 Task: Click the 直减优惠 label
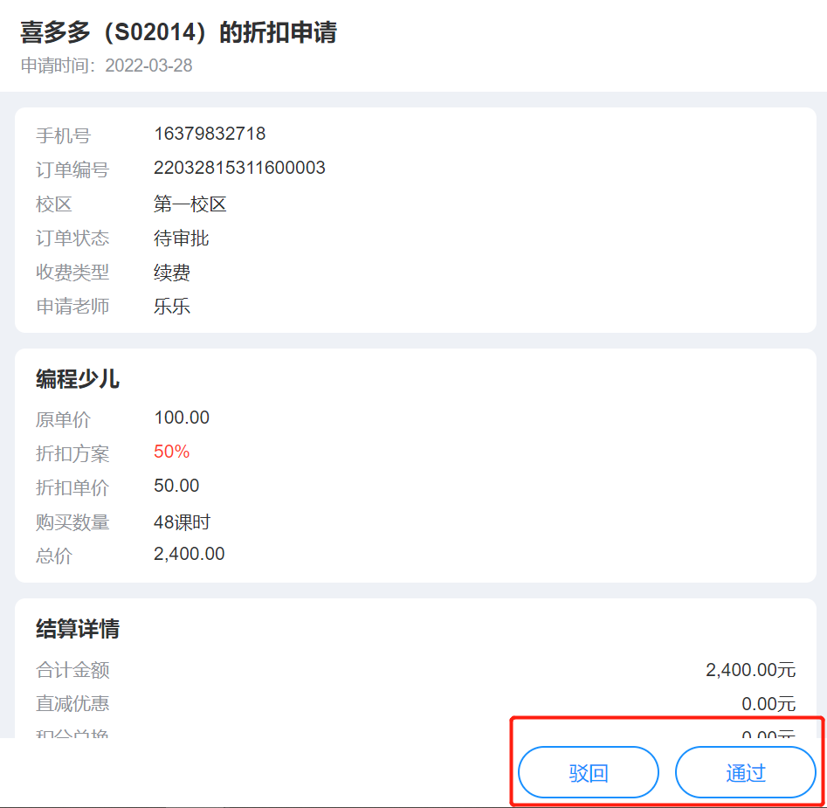(72, 703)
